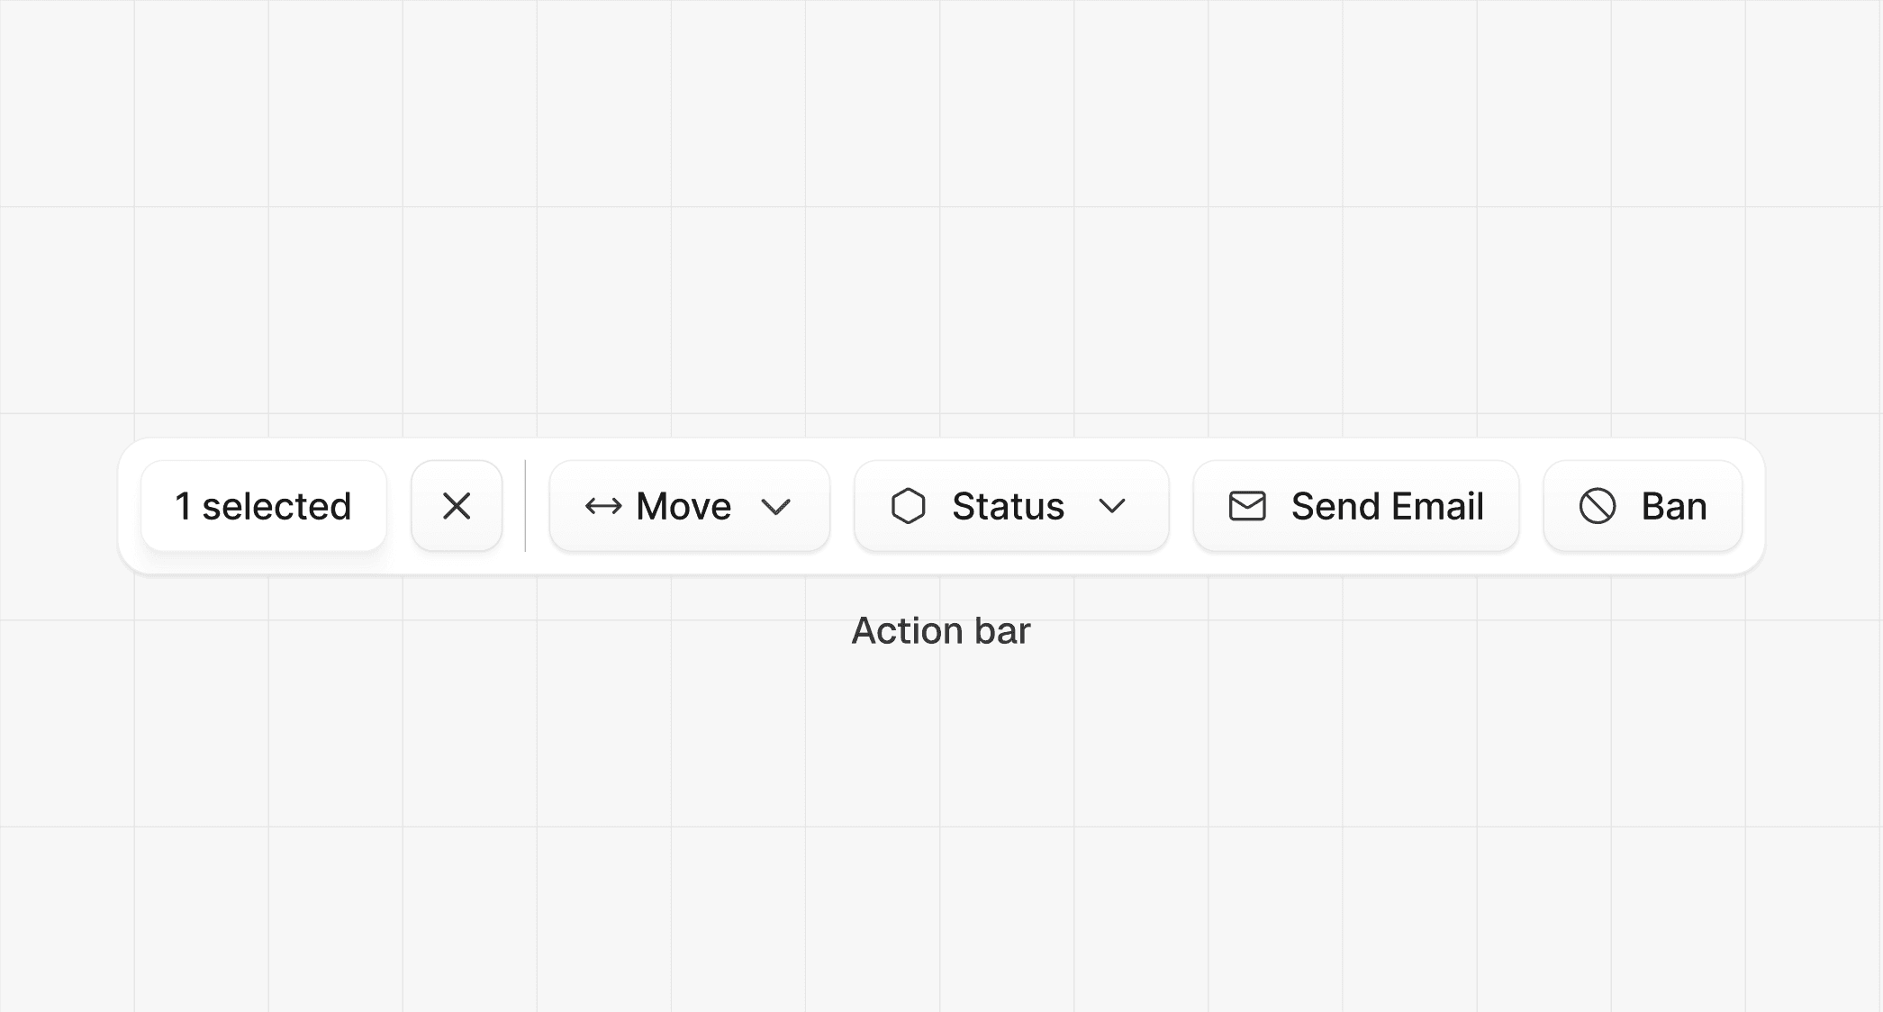The image size is (1883, 1012).
Task: Select the prohibition symbol on the Ban control
Action: 1598,505
